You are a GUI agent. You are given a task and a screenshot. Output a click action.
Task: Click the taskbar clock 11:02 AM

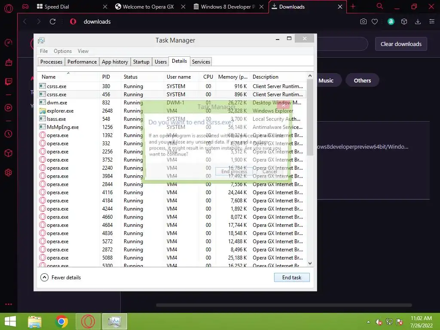(421, 322)
